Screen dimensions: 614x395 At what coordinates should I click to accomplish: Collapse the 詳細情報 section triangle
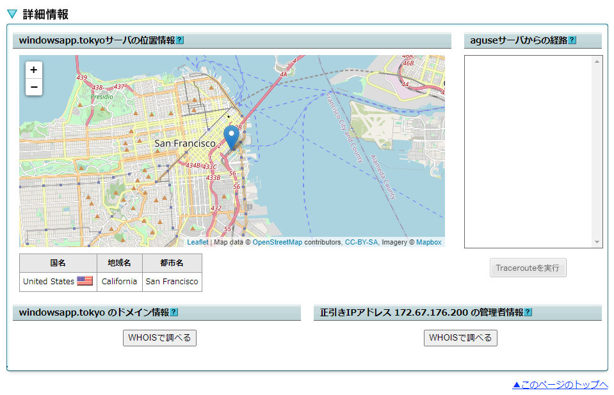[12, 15]
